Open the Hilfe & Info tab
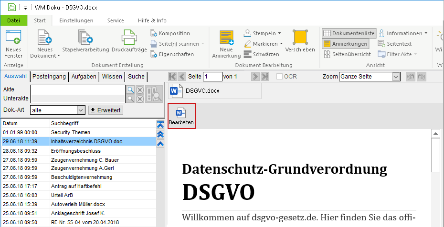This screenshot has height=227, width=444. tap(152, 20)
